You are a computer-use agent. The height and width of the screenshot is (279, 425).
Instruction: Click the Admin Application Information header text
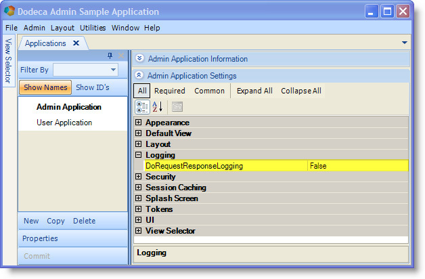point(198,58)
